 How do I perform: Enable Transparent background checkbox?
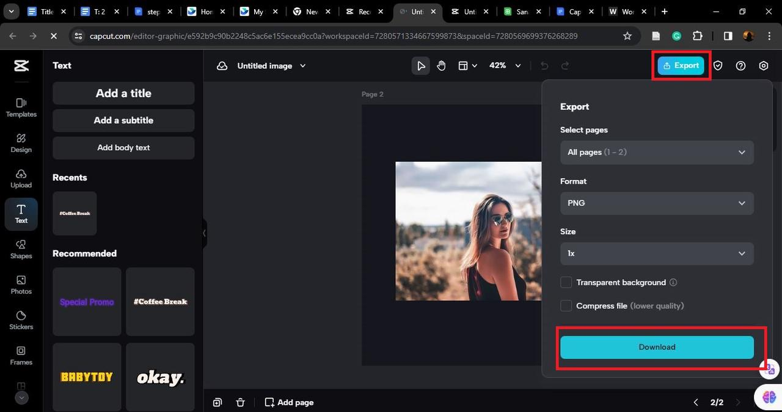click(x=566, y=283)
